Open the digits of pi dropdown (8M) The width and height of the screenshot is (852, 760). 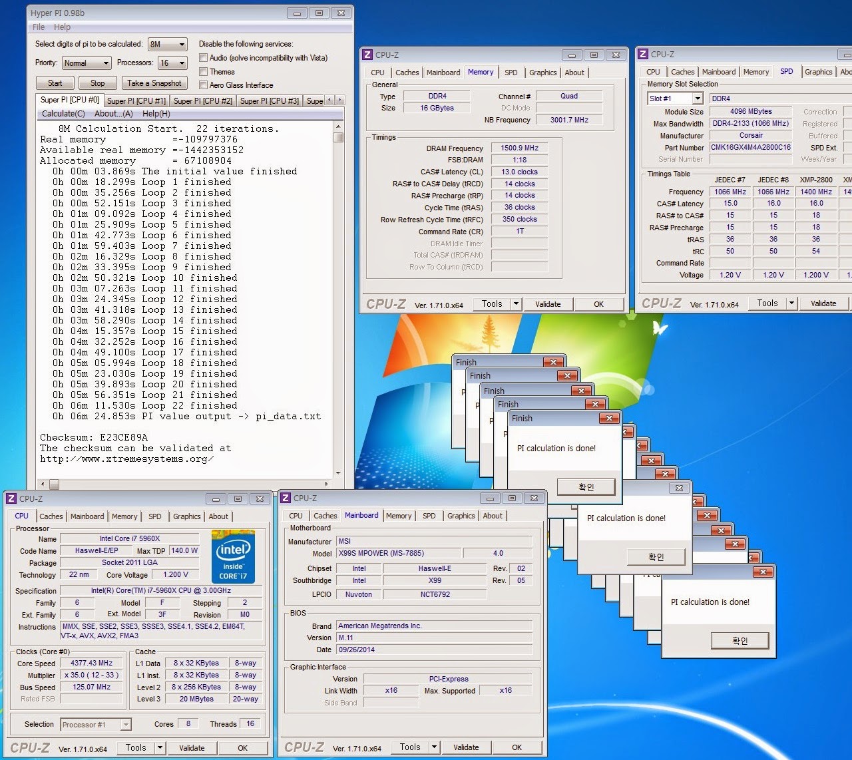167,45
